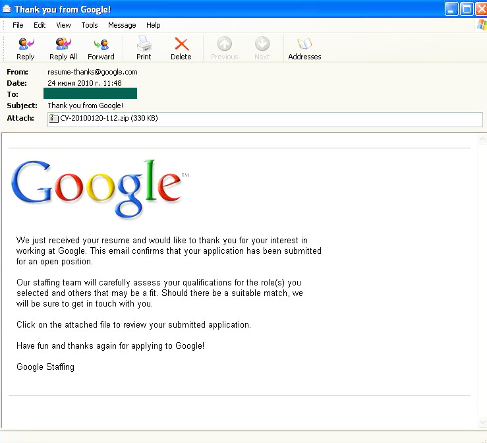
Task: Open the File menu
Action: 18,25
